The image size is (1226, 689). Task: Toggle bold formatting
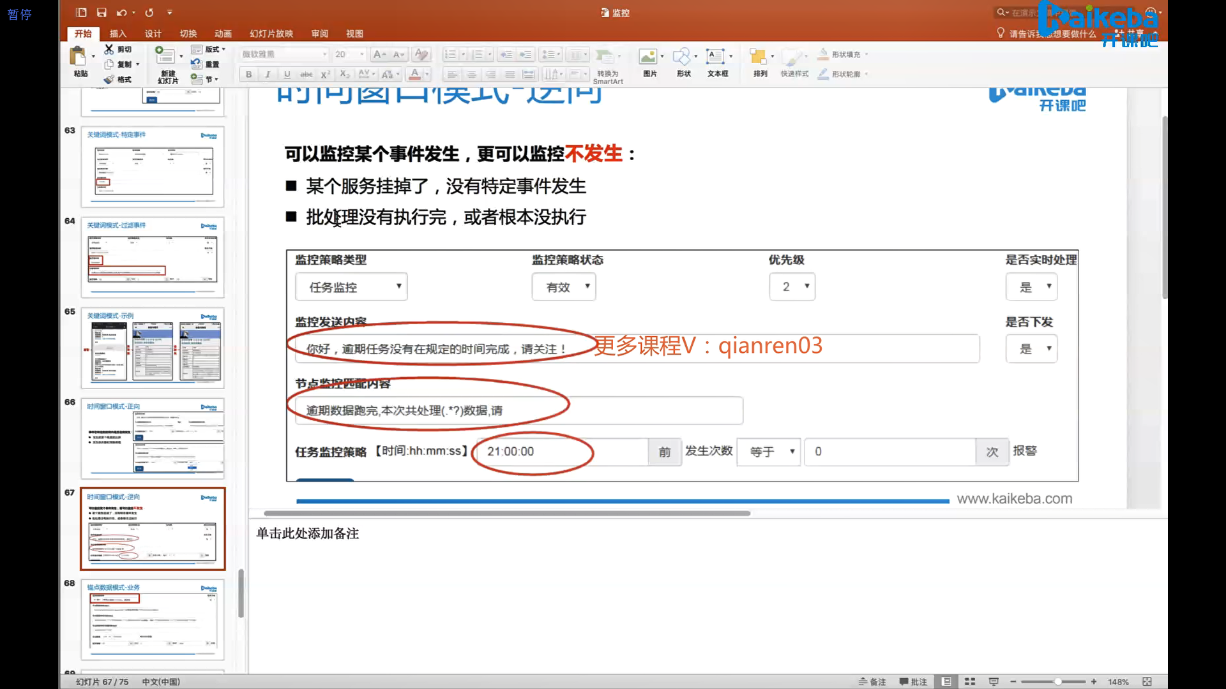coord(248,74)
